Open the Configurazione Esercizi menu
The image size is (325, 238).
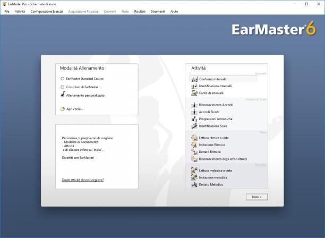47,11
